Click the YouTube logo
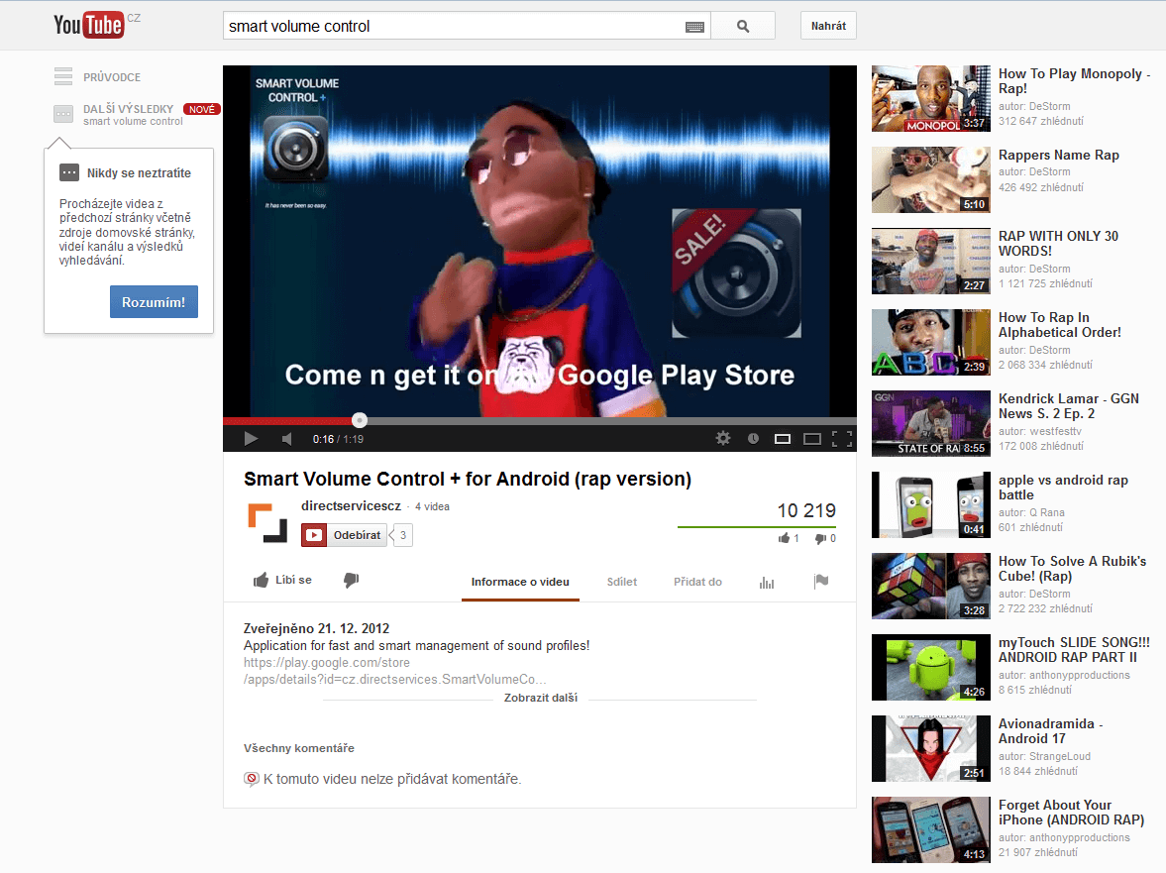The image size is (1166, 873). click(88, 26)
